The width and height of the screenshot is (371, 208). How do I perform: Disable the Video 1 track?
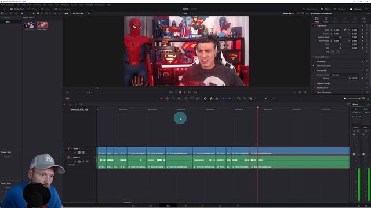(83, 153)
